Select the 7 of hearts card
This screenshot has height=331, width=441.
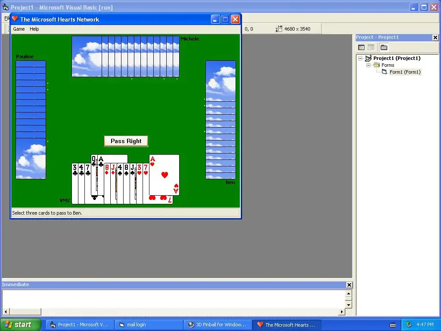tap(146, 183)
